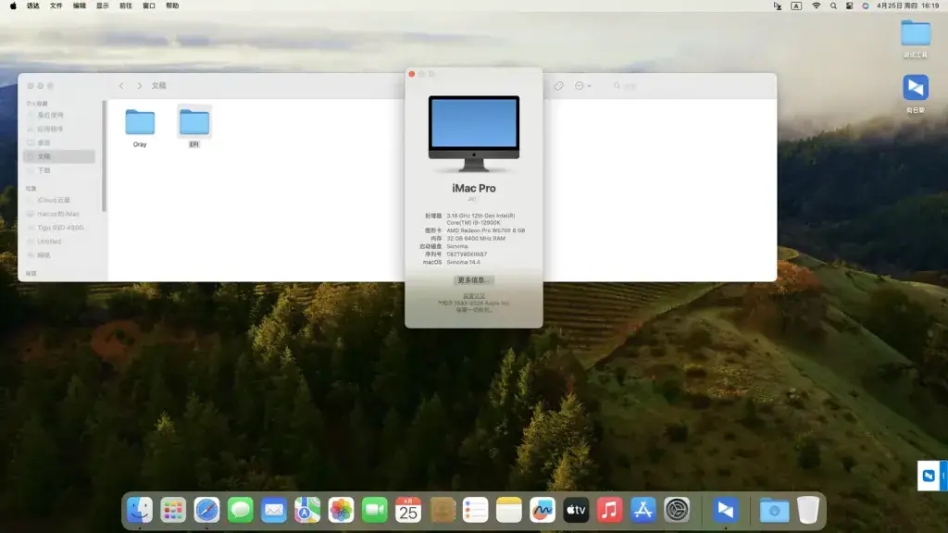948x533 pixels.
Task: Launch FaceTime from the Dock
Action: pyautogui.click(x=374, y=510)
